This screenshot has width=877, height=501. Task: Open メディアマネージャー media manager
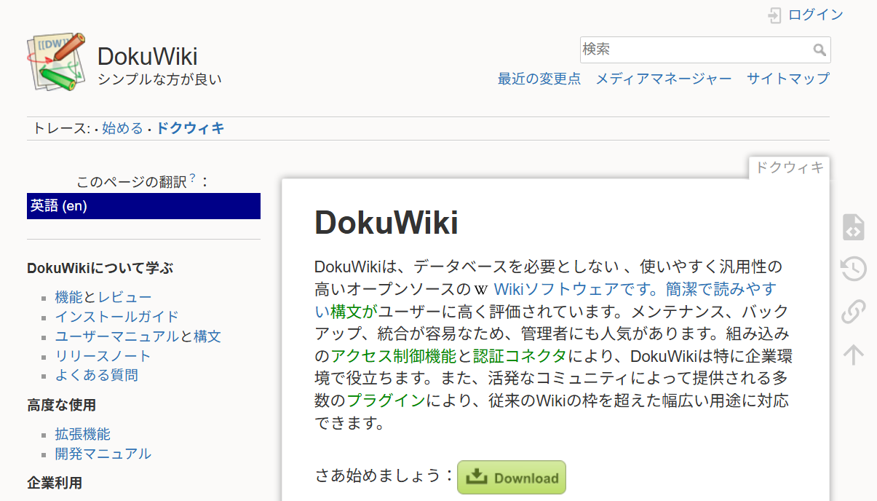tap(664, 79)
